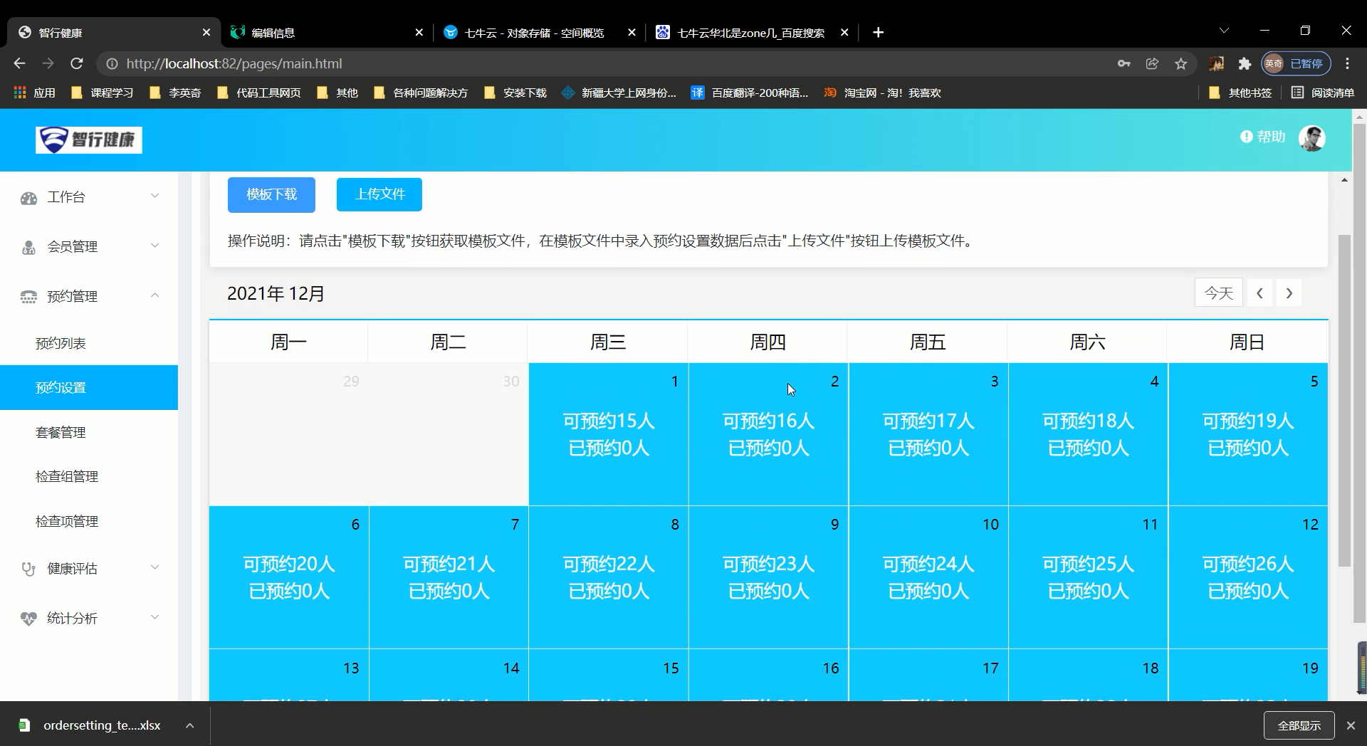The height and width of the screenshot is (746, 1367).
Task: Click 可预约23人 on December 9
Action: [x=768, y=564]
